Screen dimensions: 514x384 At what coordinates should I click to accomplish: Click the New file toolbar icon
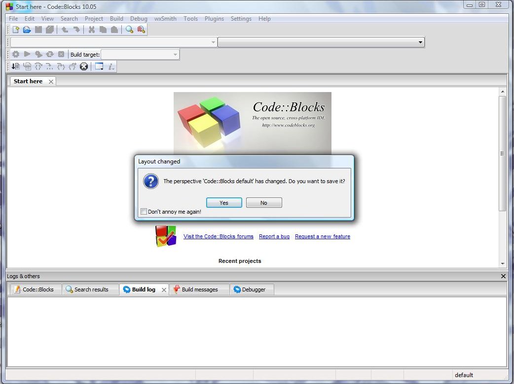pyautogui.click(x=16, y=30)
